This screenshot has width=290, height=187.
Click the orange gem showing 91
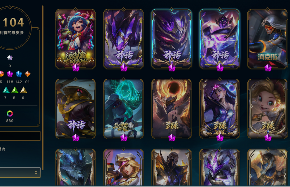(x=28, y=74)
